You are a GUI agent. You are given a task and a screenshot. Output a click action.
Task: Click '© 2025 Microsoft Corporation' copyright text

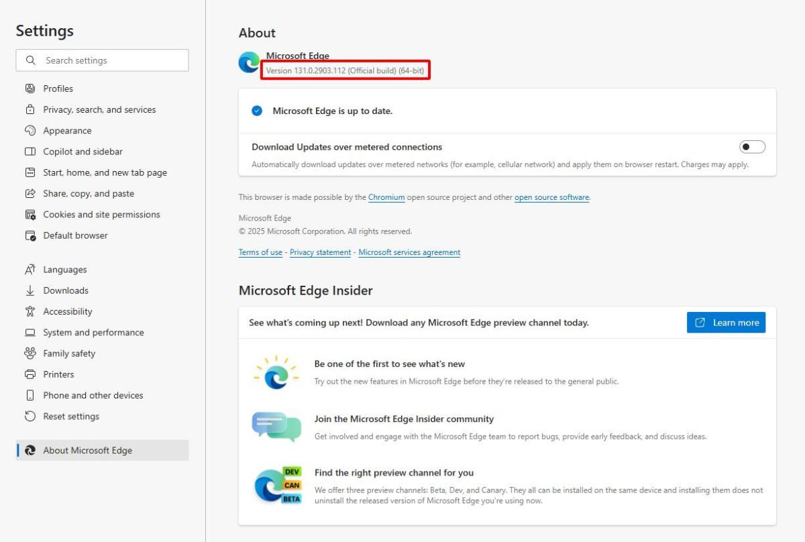325,231
